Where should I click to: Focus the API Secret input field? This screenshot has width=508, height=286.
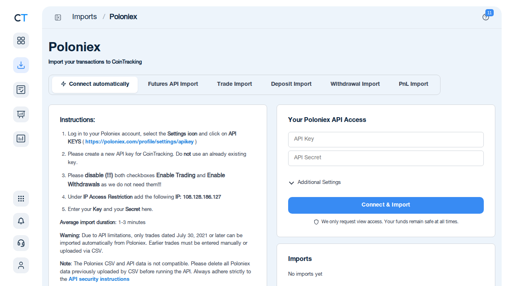(x=386, y=158)
